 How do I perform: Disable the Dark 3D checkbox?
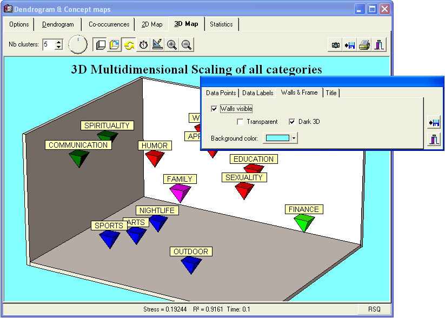point(292,122)
